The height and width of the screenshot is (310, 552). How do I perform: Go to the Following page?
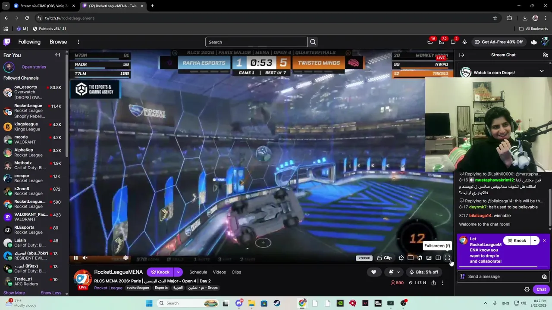[29, 42]
